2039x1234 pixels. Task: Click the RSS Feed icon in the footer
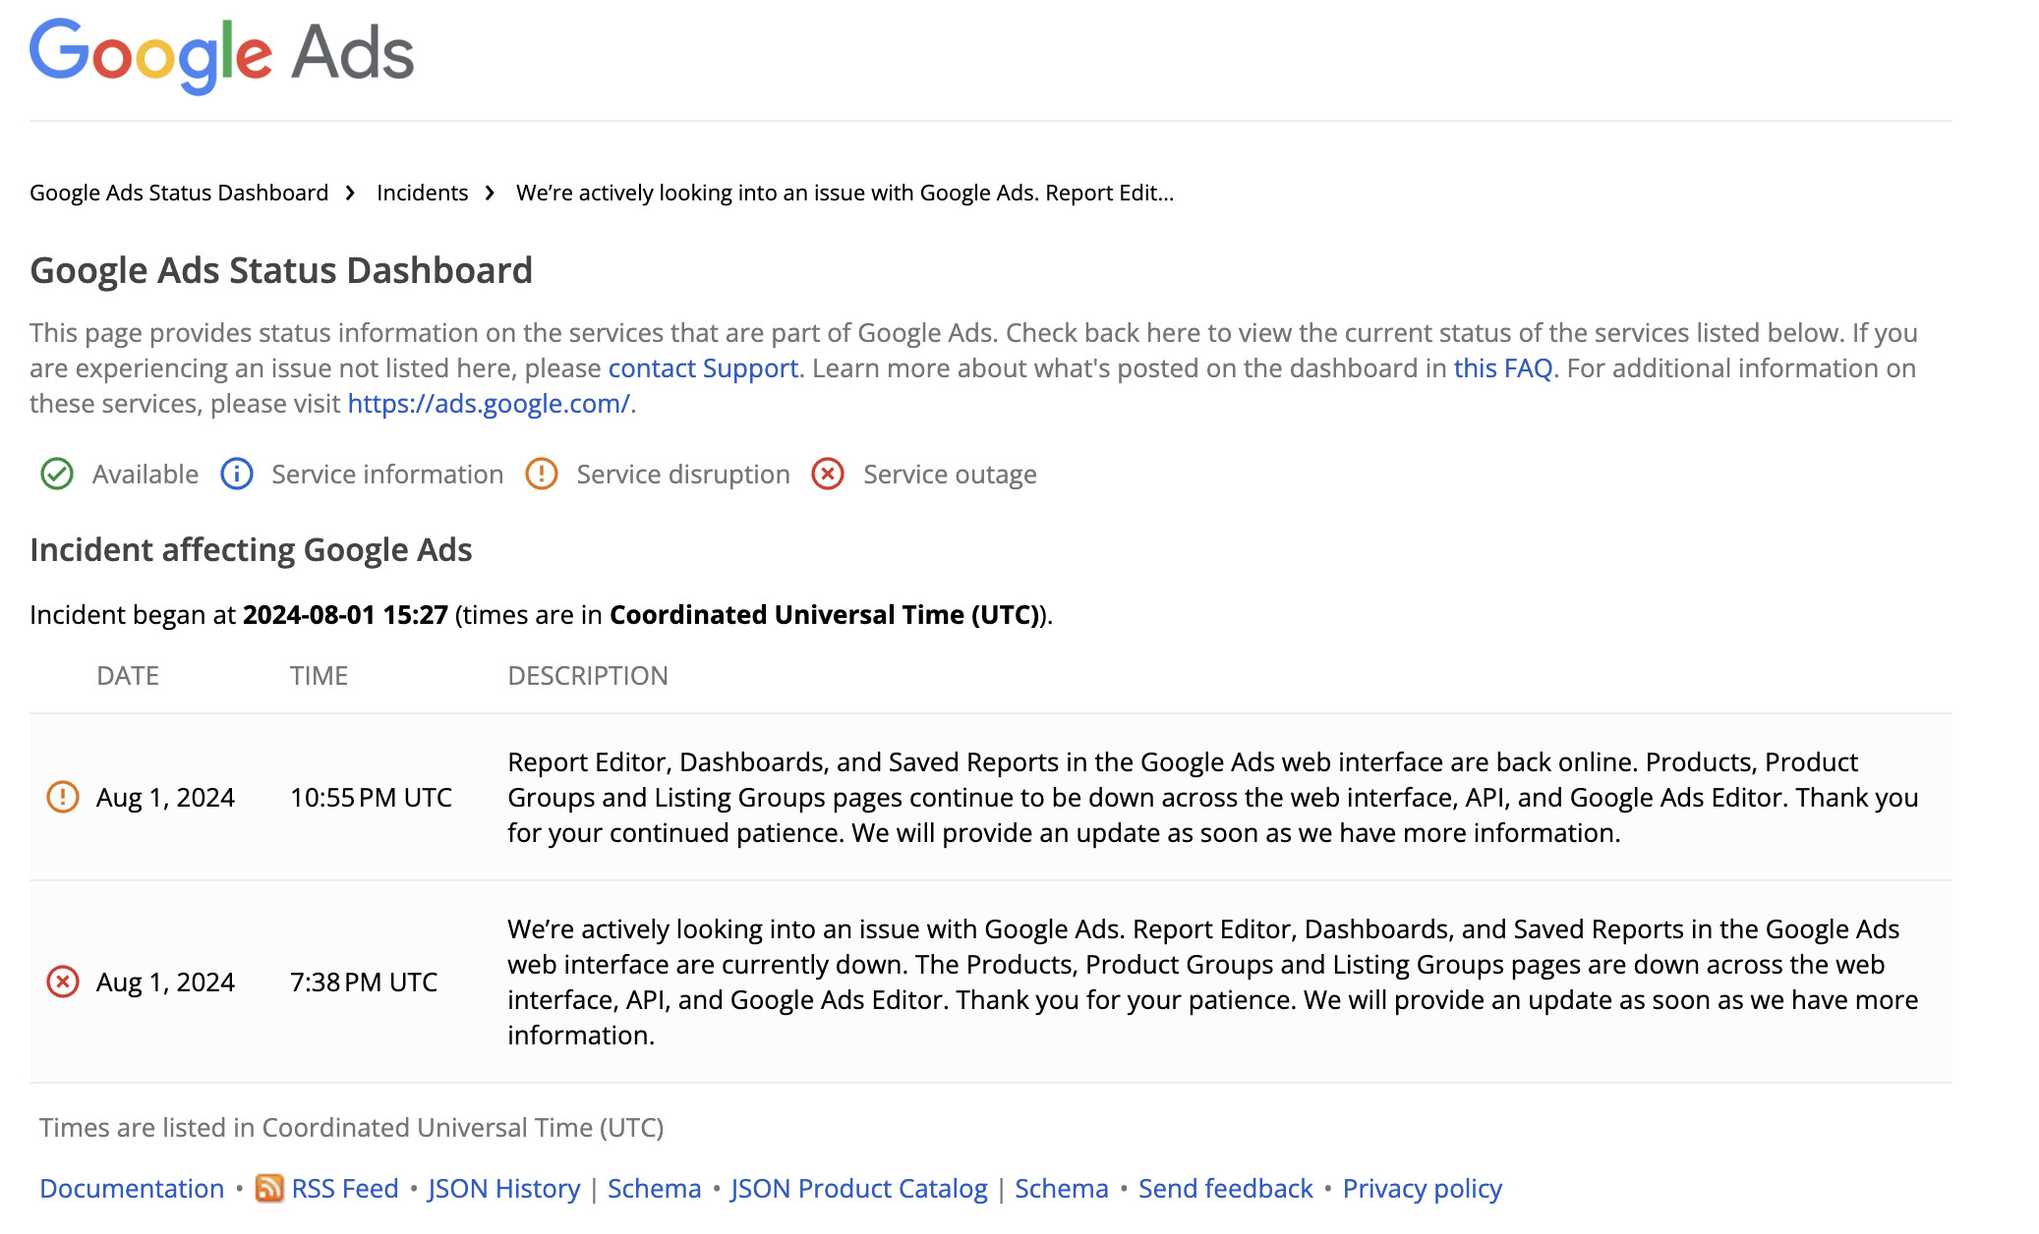point(269,1188)
